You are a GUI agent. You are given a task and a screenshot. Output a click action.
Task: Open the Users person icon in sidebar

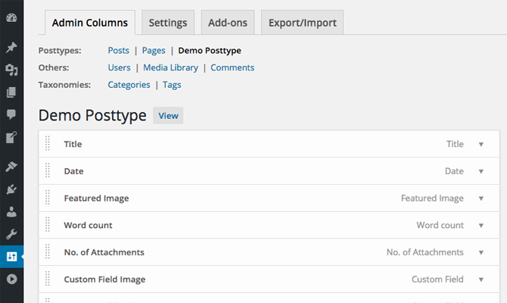click(11, 211)
